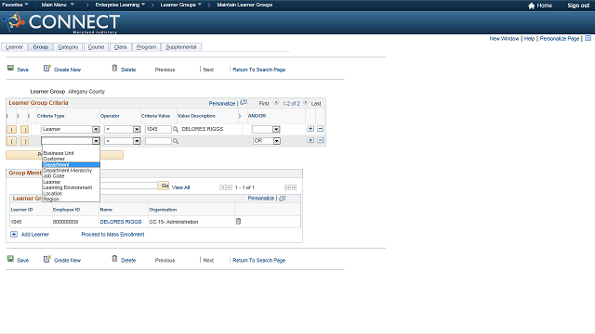Image resolution: width=595 pixels, height=334 pixels.
Task: Follow the Proceed to Mass Enrollment link
Action: click(x=112, y=235)
